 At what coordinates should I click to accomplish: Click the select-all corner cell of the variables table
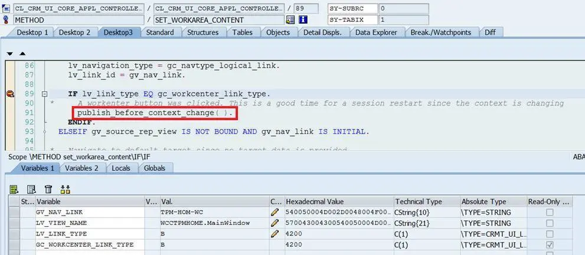point(14,201)
